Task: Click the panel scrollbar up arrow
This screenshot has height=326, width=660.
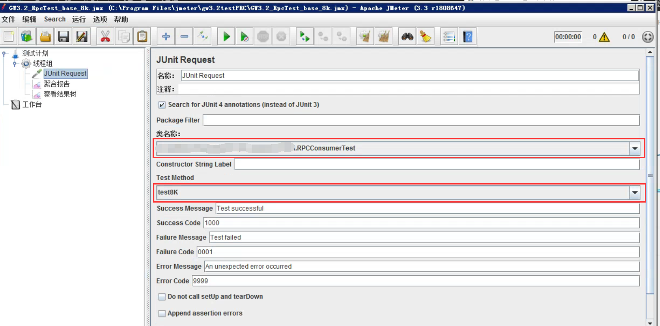Action: click(x=650, y=52)
